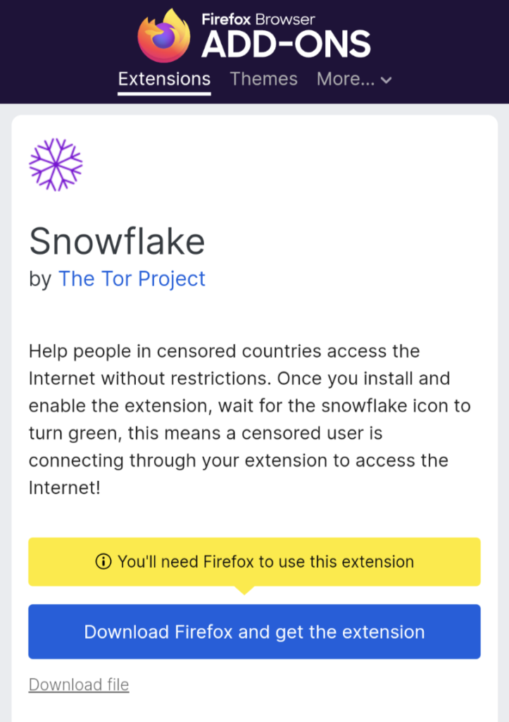The height and width of the screenshot is (722, 509).
Task: Click the You'll need Firefox notice text
Action: pyautogui.click(x=266, y=562)
